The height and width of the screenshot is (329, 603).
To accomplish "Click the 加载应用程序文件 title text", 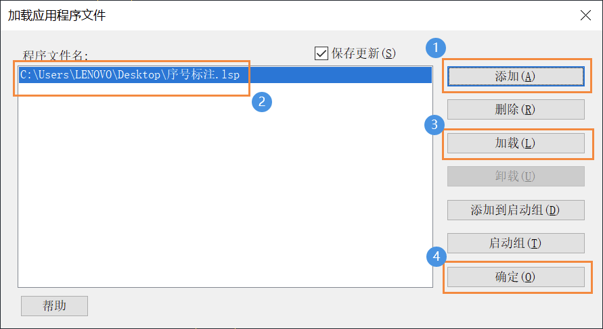I will tap(57, 16).
